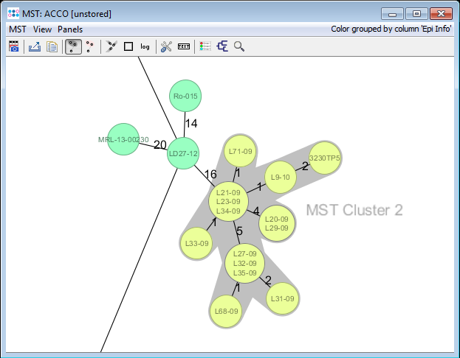Click the magnifying glass search icon
The height and width of the screenshot is (358, 460).
click(238, 46)
